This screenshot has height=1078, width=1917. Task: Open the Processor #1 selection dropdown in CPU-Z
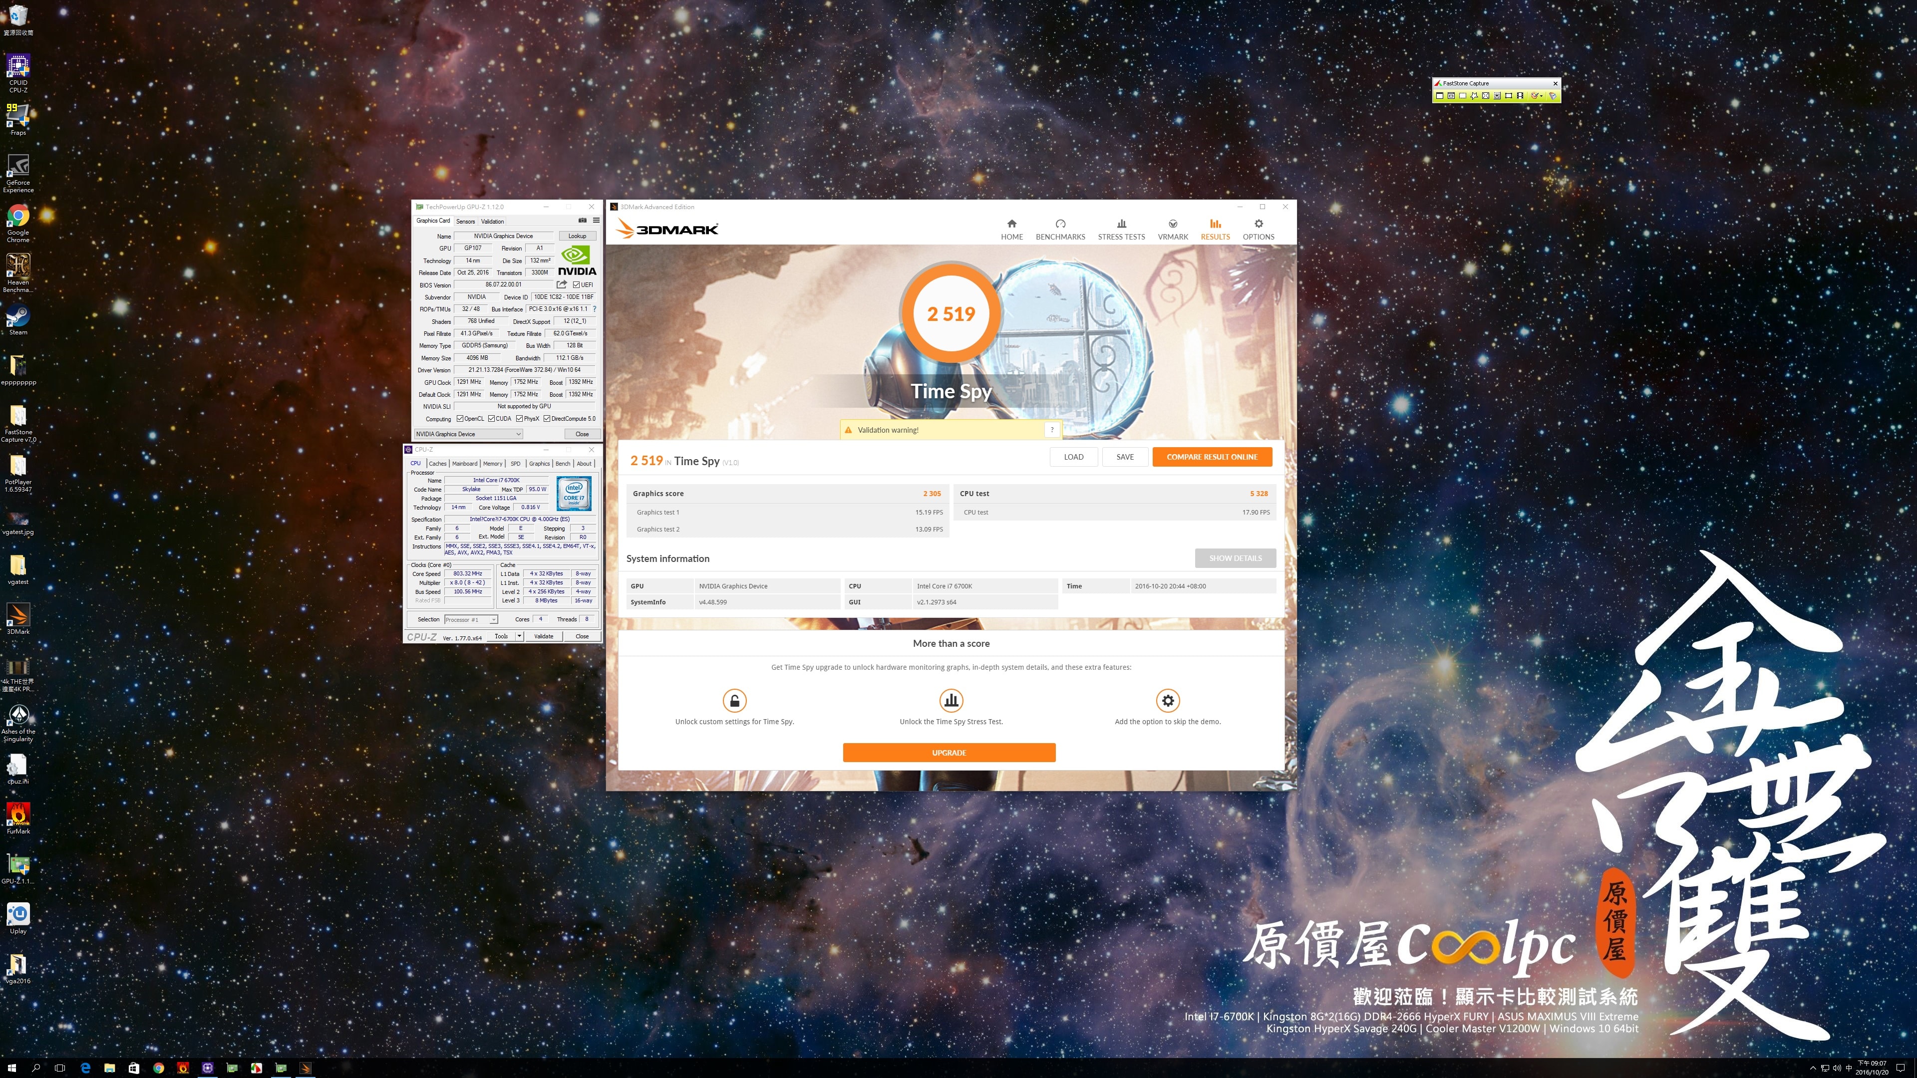[x=471, y=619]
